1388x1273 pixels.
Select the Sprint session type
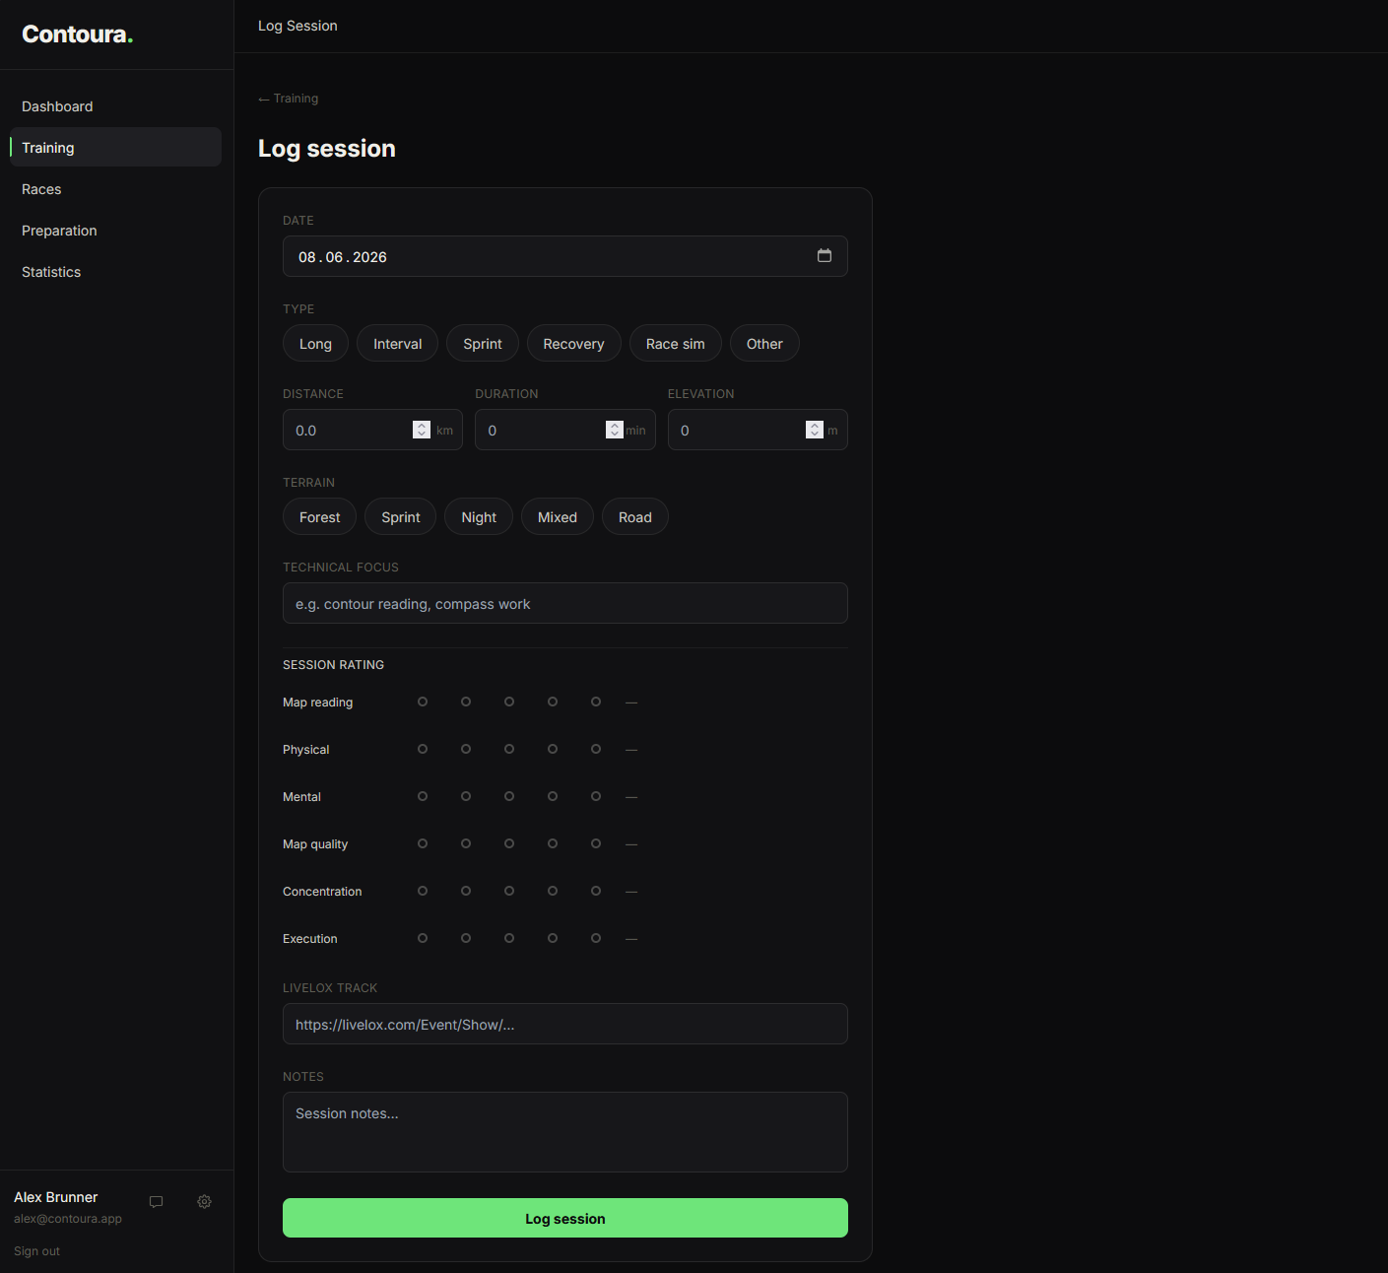click(483, 343)
